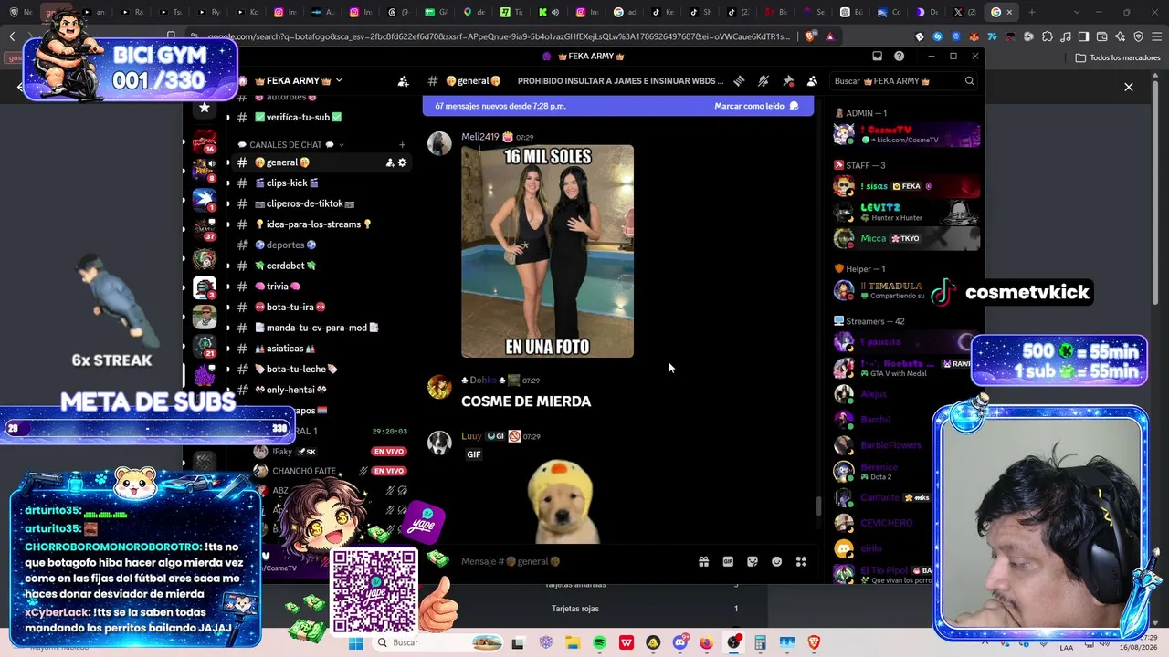
Task: Open the cliperos-de-tiktok channel
Action: [322, 203]
